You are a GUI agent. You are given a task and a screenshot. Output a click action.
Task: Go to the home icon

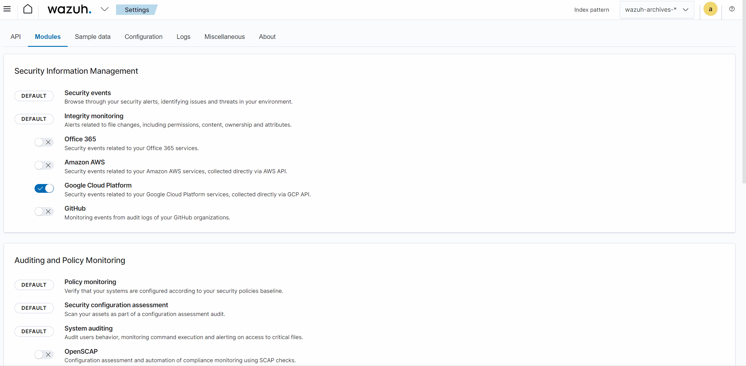coord(28,9)
